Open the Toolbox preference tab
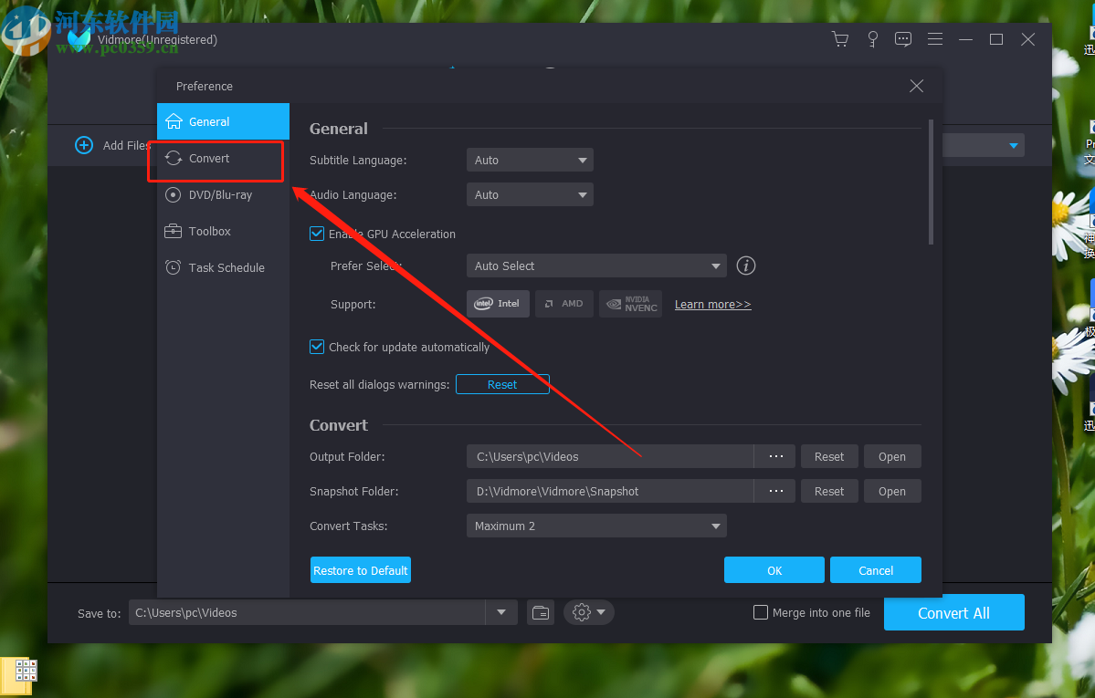 click(x=224, y=231)
